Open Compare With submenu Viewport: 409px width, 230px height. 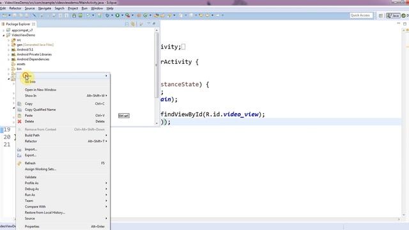tap(63, 207)
